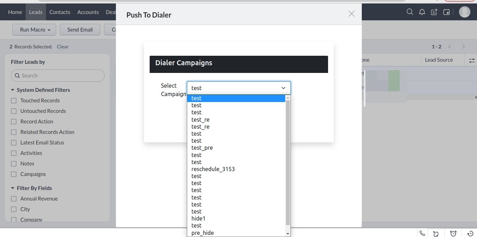Click the Send Email button
The height and width of the screenshot is (237, 477).
[80, 30]
